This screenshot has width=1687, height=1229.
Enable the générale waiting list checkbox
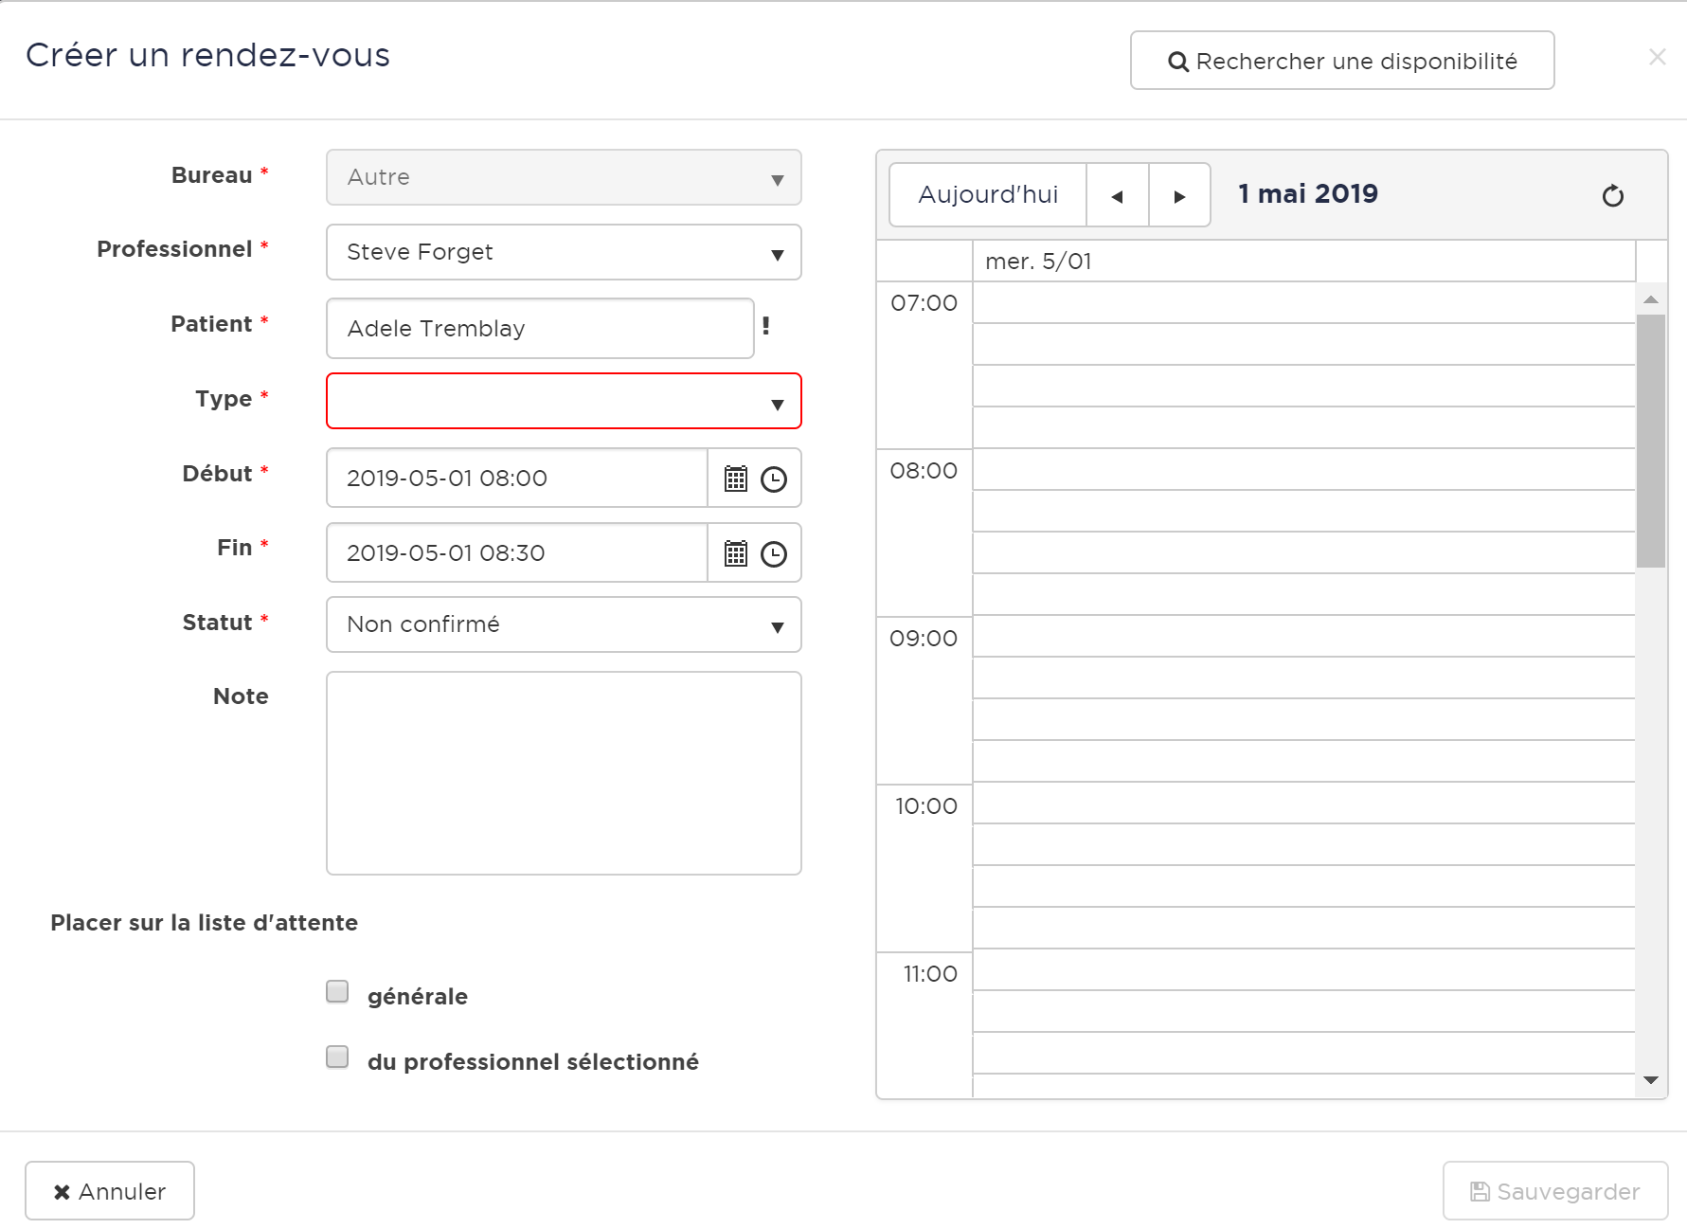coord(337,991)
